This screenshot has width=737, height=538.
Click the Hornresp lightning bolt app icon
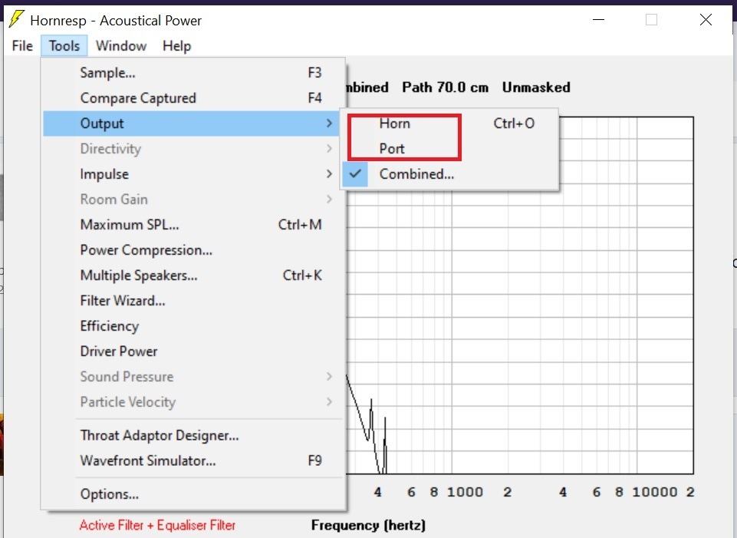click(x=16, y=19)
